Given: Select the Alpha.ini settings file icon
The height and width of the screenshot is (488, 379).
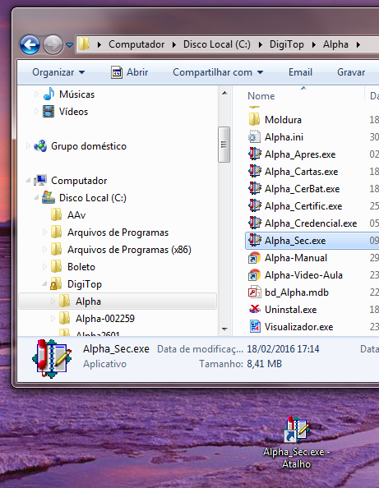Looking at the screenshot, I should coord(254,137).
